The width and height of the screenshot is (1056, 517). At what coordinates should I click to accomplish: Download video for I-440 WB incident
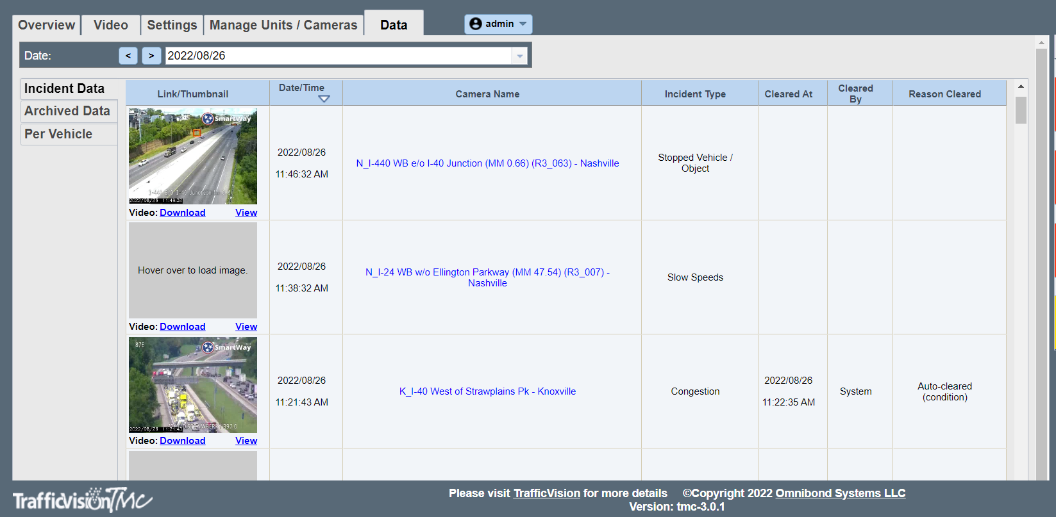click(183, 213)
